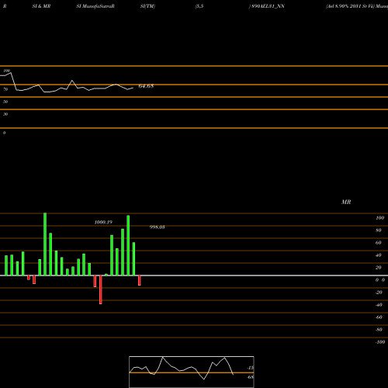Click the MR right axis label 20
The image size is (388, 388).
coord(379,268)
